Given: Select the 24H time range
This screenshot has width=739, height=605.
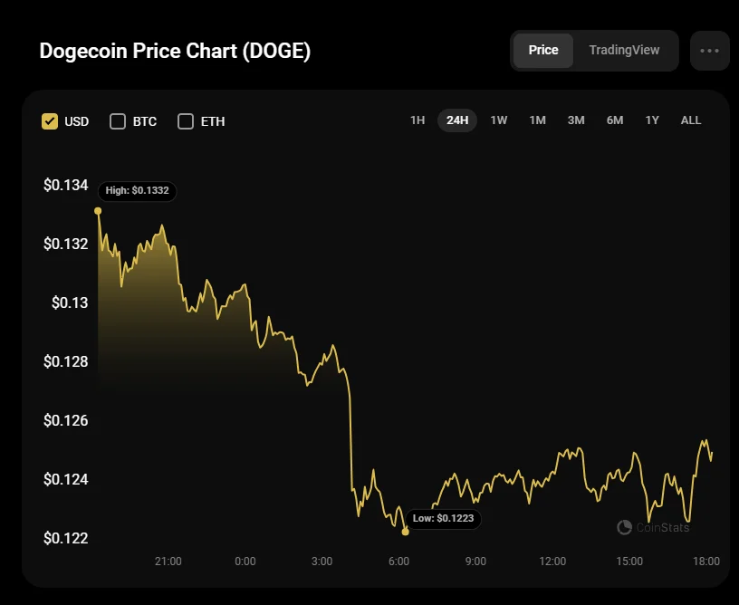Looking at the screenshot, I should [x=457, y=120].
